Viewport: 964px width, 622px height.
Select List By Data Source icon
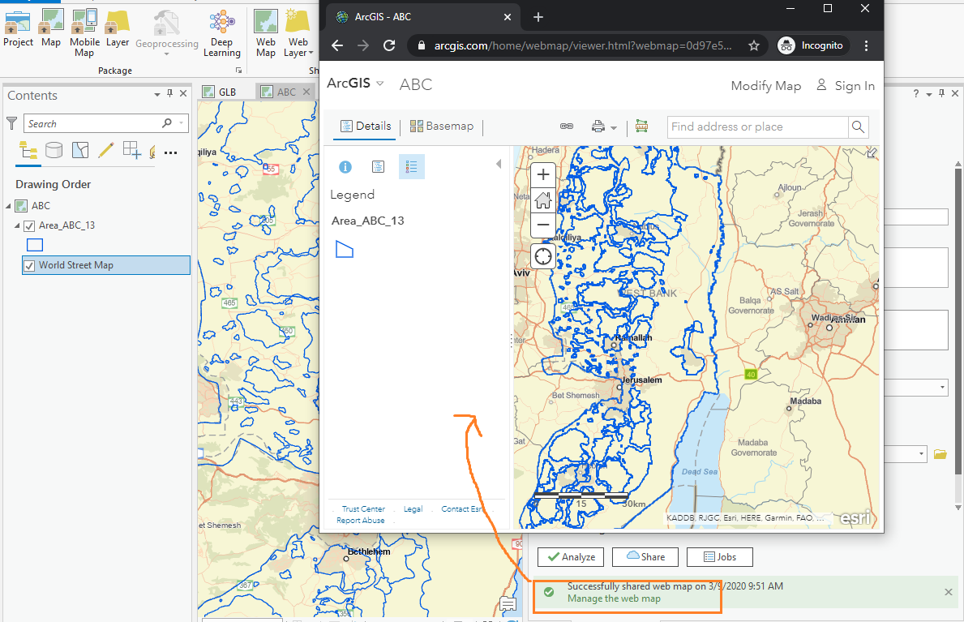click(54, 150)
